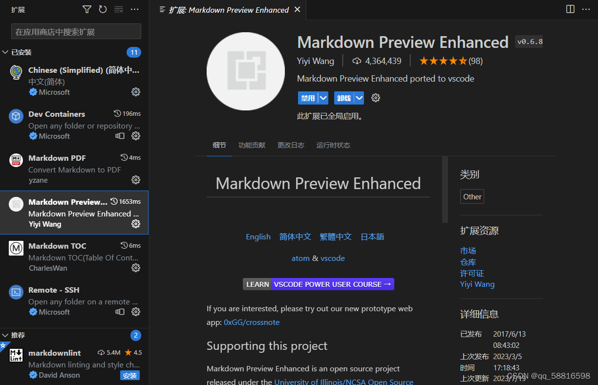The image size is (598, 385).
Task: Follow the vscode link
Action: 333,258
